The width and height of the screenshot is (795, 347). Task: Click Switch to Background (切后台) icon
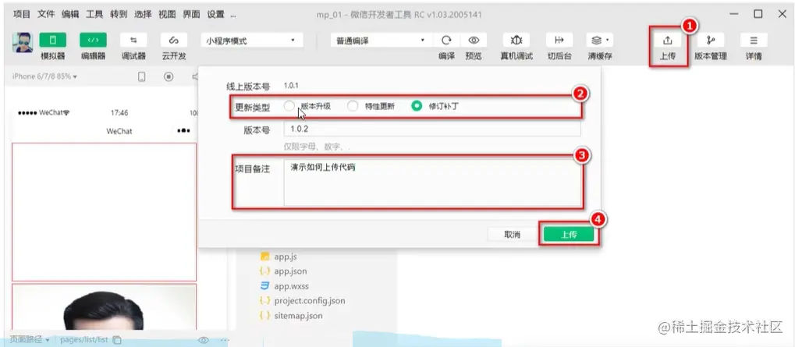559,40
